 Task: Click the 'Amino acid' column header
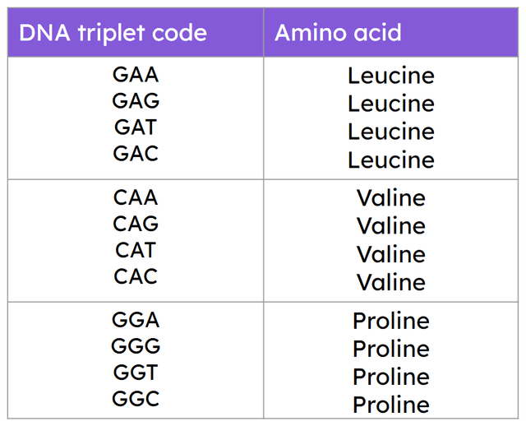[338, 33]
